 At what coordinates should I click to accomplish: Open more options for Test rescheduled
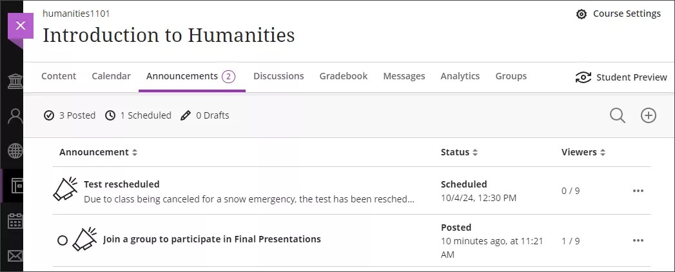coord(638,191)
